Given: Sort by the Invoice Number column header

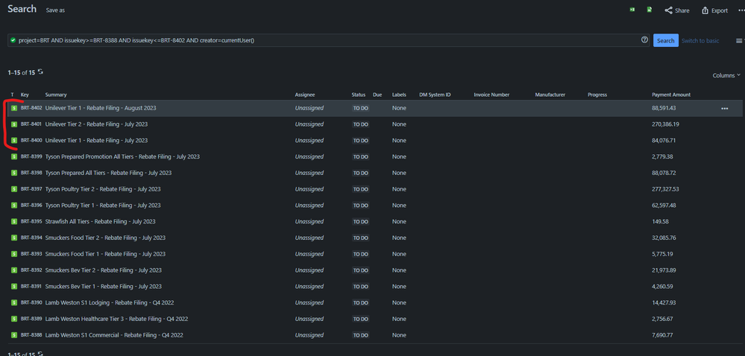Looking at the screenshot, I should (x=491, y=95).
